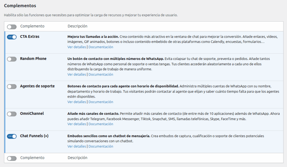This screenshot has height=167, width=287.
Task: Click Ver detalles under Agentes de soporte
Action: coord(77,102)
